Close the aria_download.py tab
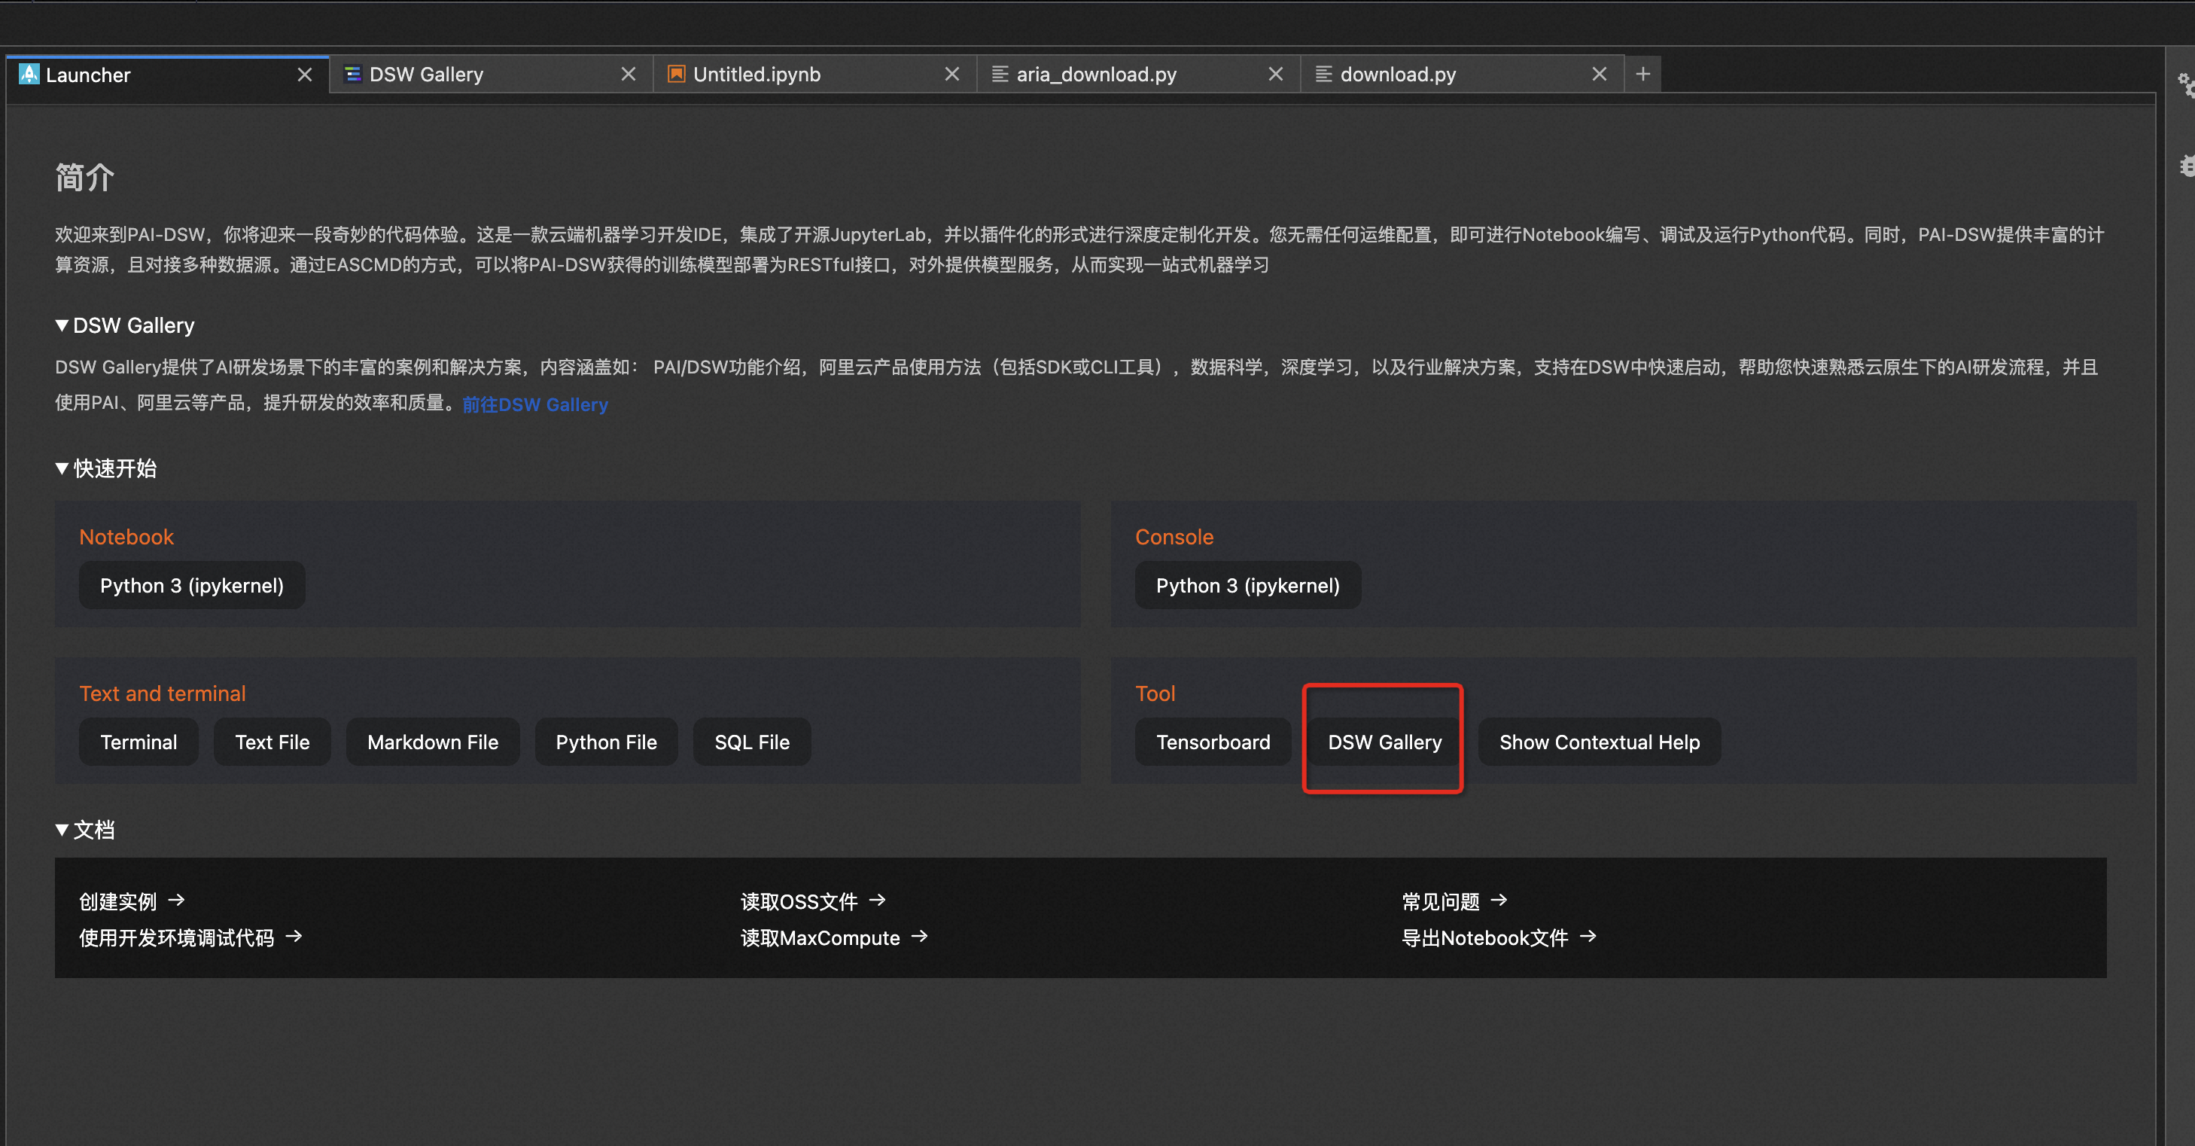The image size is (2195, 1146). point(1274,74)
